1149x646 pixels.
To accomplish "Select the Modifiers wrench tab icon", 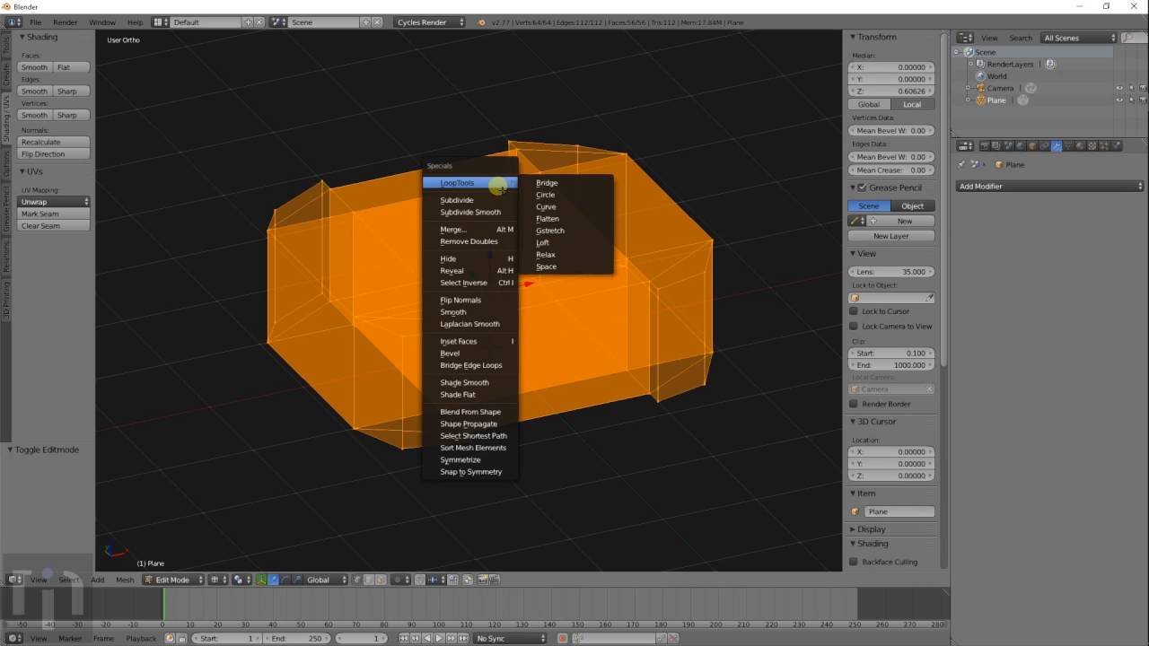I will 1057,145.
